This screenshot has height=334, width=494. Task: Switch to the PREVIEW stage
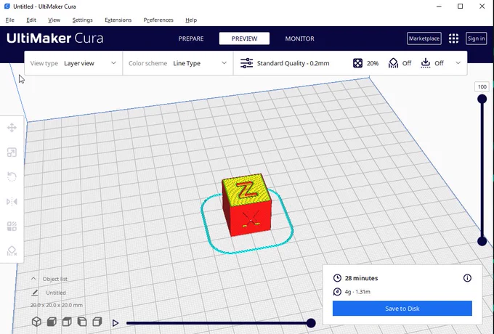244,38
